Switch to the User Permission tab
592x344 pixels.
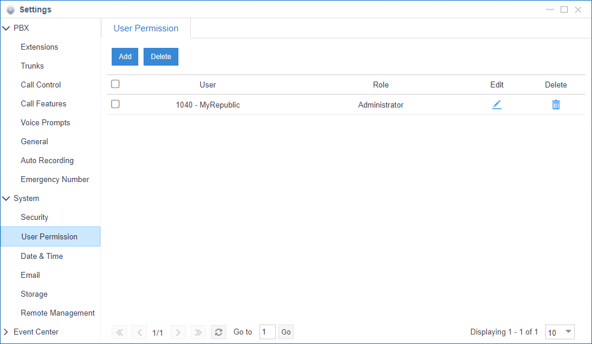145,28
